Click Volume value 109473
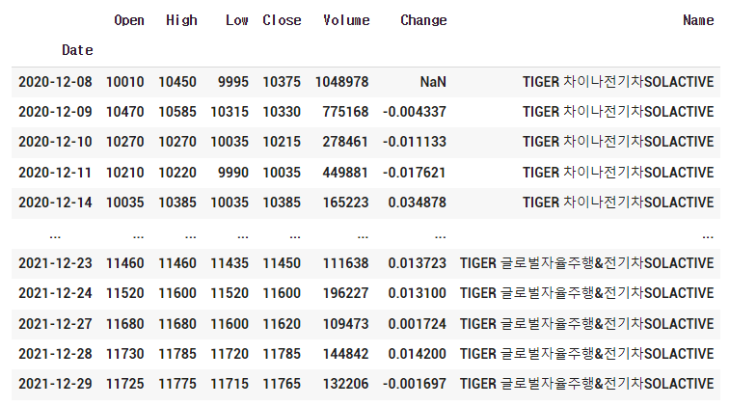Image resolution: width=730 pixels, height=406 pixels. coord(345,324)
